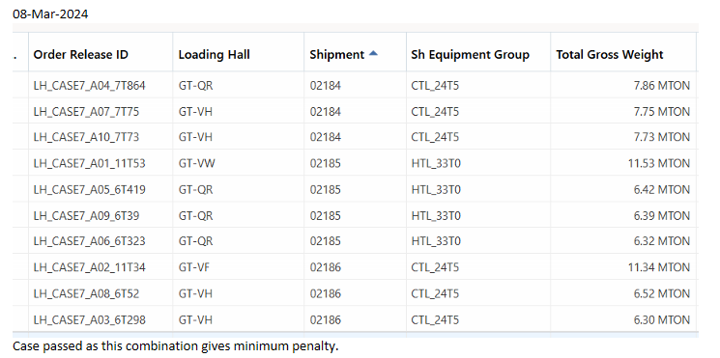Click shipment 02184 in the A10_7T73 row
The width and height of the screenshot is (720, 358).
pyautogui.click(x=325, y=137)
